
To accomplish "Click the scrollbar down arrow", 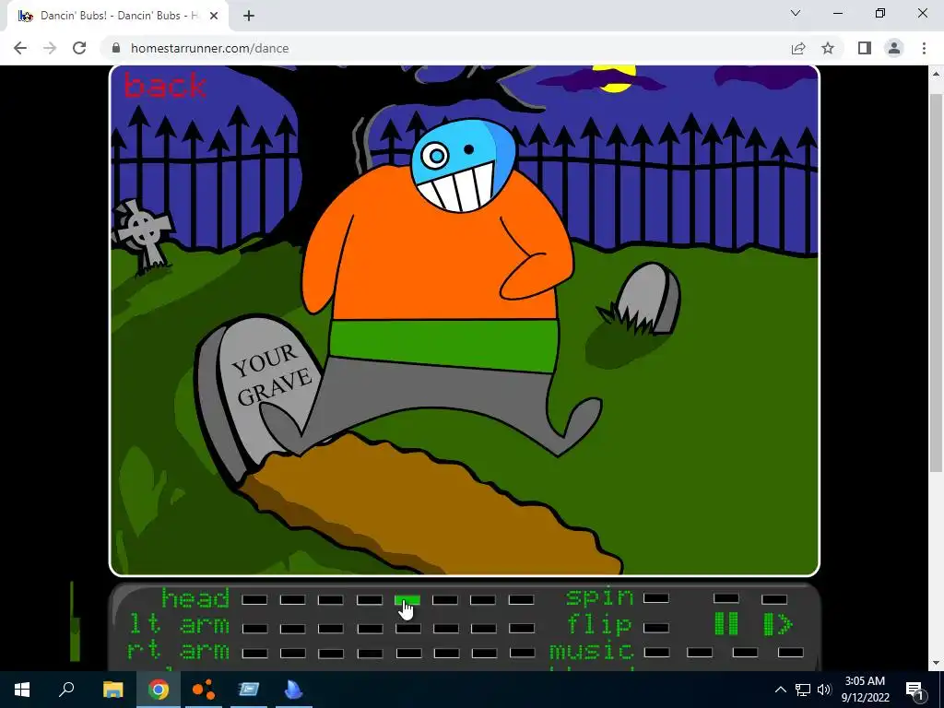I will [936, 663].
